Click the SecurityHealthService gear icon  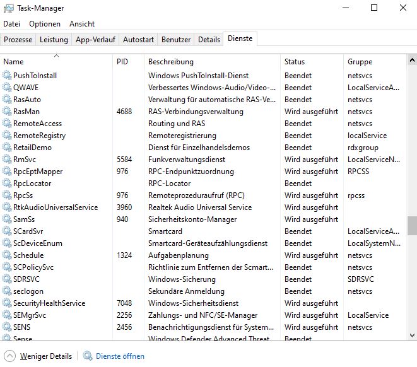coord(7,303)
